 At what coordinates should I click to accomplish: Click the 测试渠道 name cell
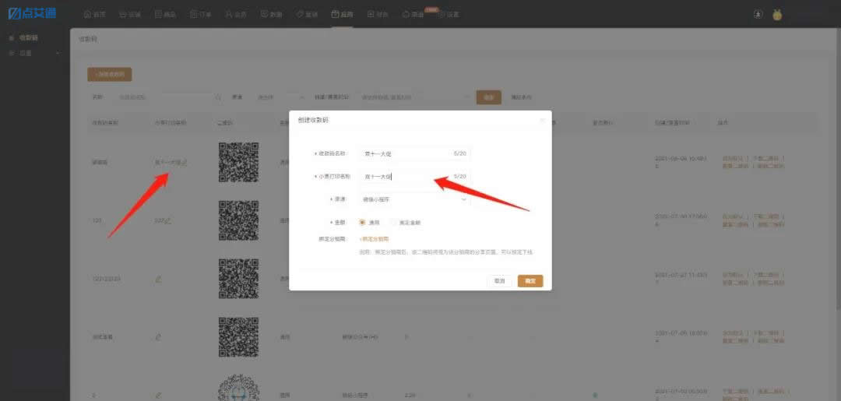click(x=103, y=337)
